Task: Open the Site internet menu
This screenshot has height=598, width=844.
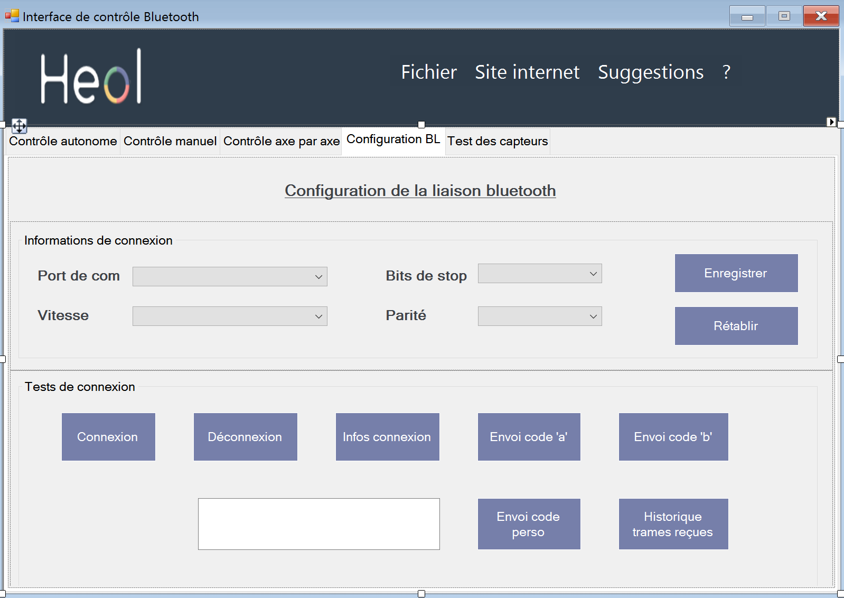Action: click(x=527, y=72)
